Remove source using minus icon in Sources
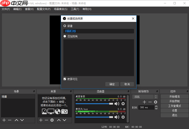 tap(46, 120)
